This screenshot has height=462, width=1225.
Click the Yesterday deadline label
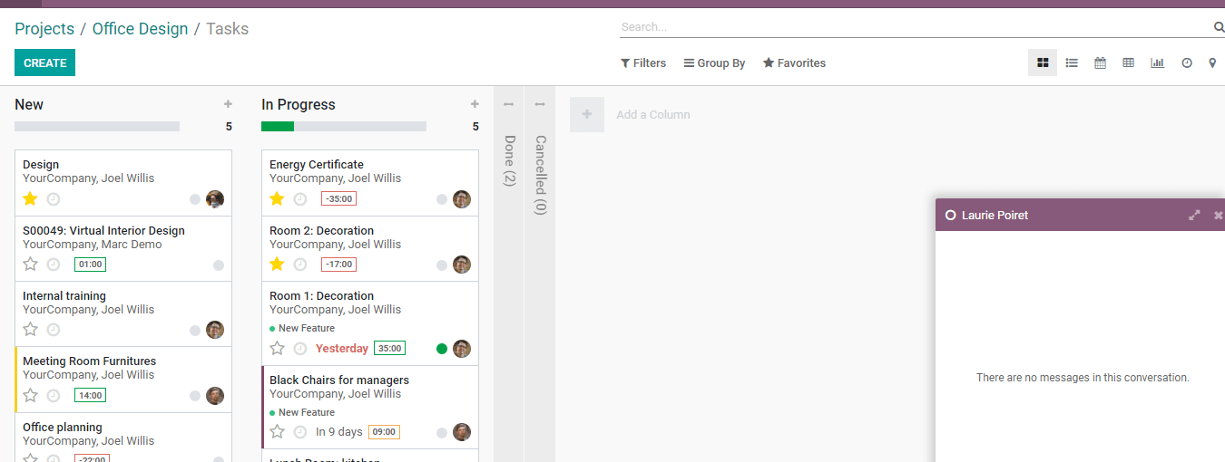[342, 349]
